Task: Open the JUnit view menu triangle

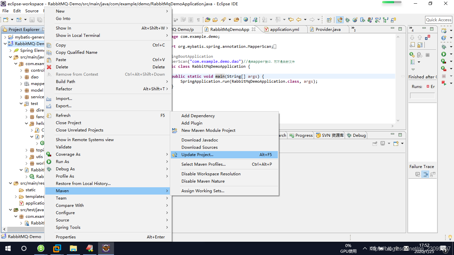Action: tap(413, 69)
